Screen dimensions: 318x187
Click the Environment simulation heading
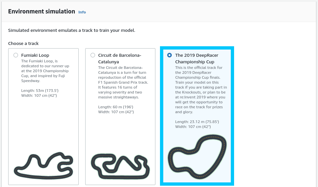[x=42, y=11]
